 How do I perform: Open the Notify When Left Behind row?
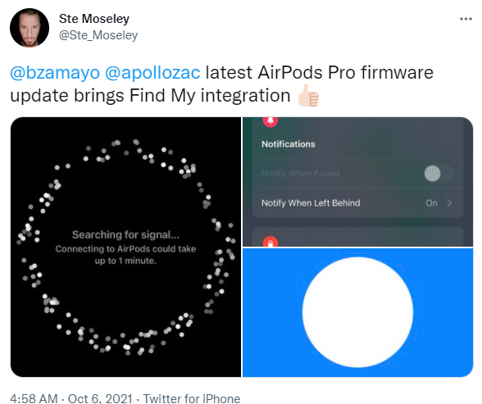coord(357,202)
